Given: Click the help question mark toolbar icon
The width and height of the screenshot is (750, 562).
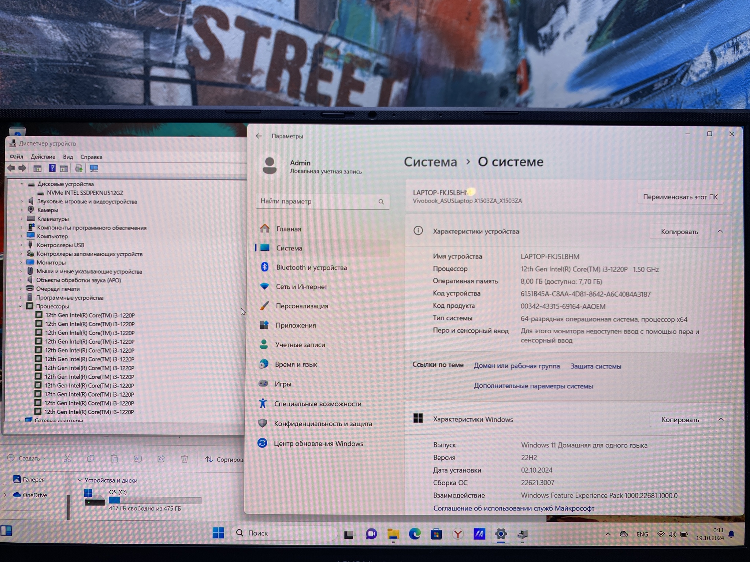Looking at the screenshot, I should (52, 168).
